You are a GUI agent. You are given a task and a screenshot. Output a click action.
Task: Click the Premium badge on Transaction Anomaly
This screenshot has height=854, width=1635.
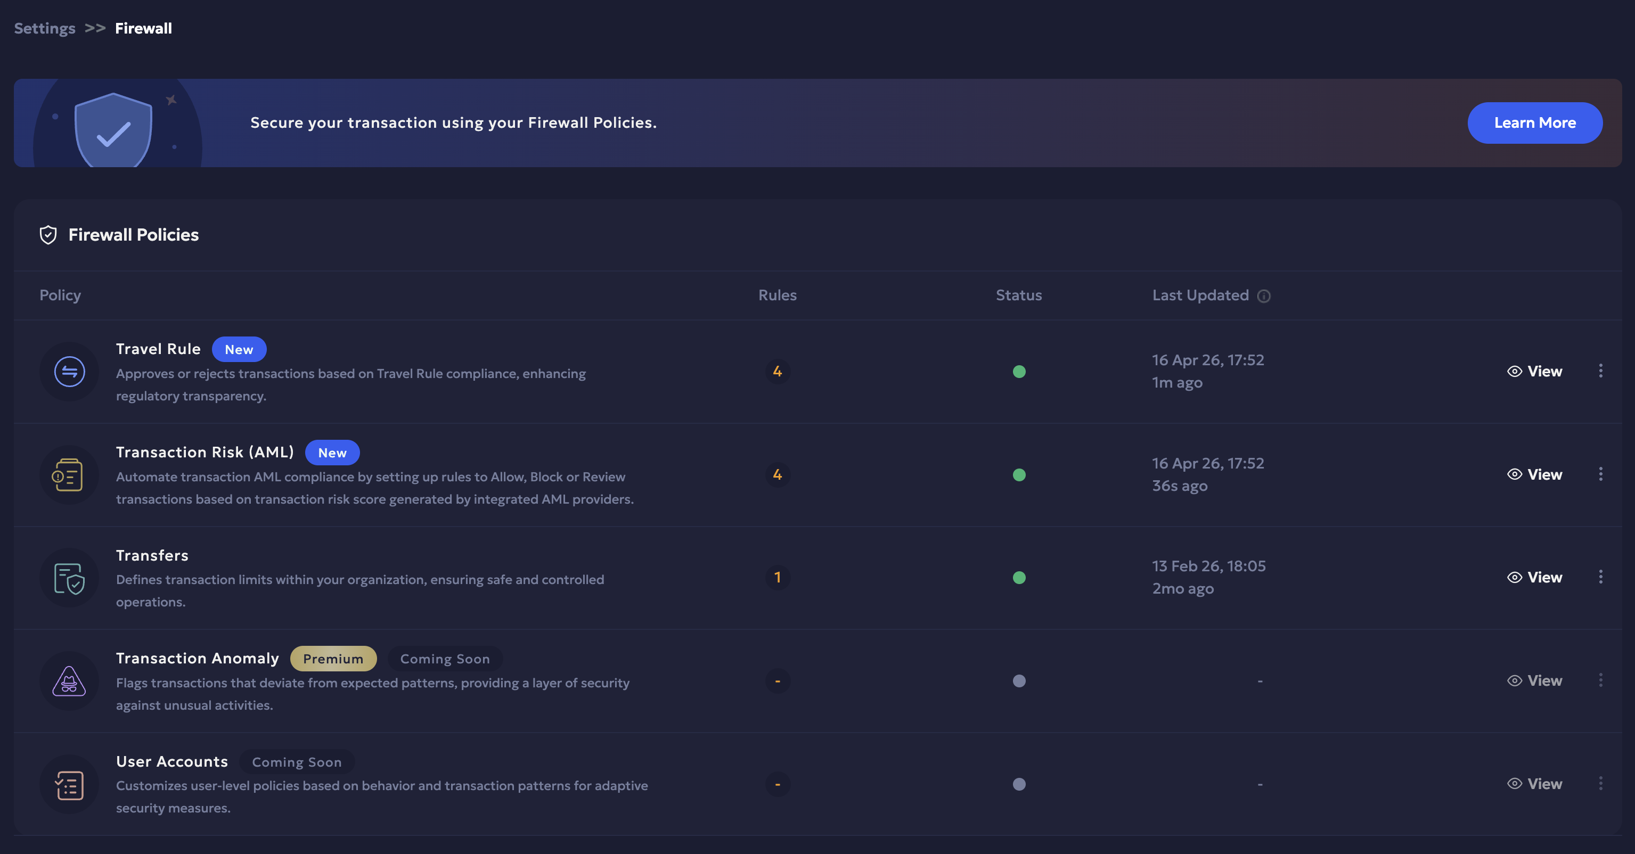point(333,659)
